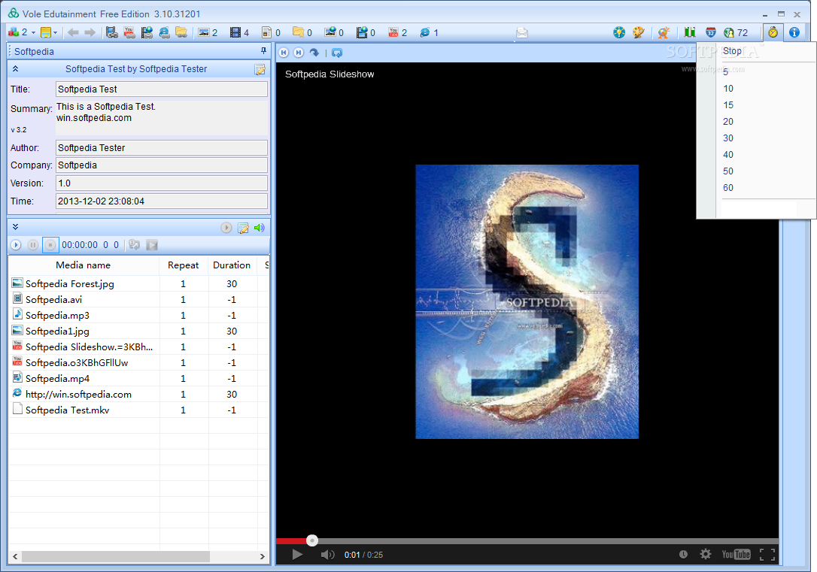The image size is (817, 572).
Task: Open dropdown arrow beside save icon
Action: pos(55,33)
